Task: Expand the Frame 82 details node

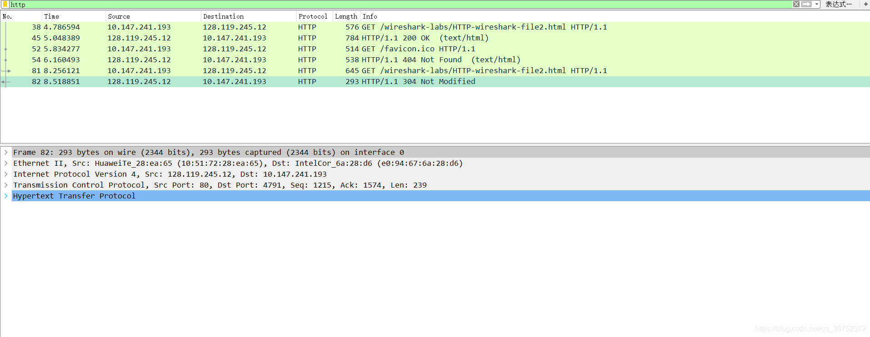Action: pyautogui.click(x=6, y=152)
